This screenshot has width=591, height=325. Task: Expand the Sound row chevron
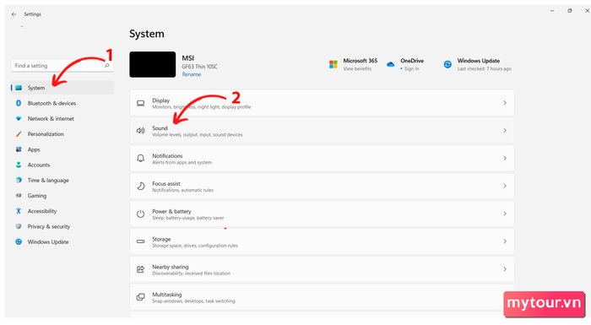(505, 131)
